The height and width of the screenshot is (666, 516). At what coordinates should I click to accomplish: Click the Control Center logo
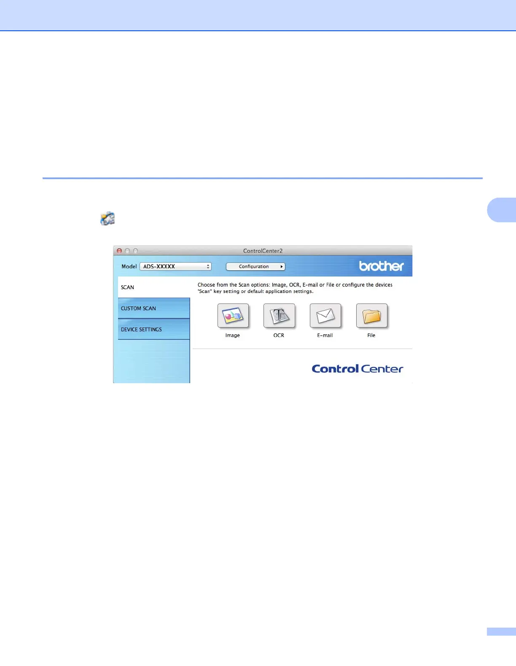click(x=357, y=369)
